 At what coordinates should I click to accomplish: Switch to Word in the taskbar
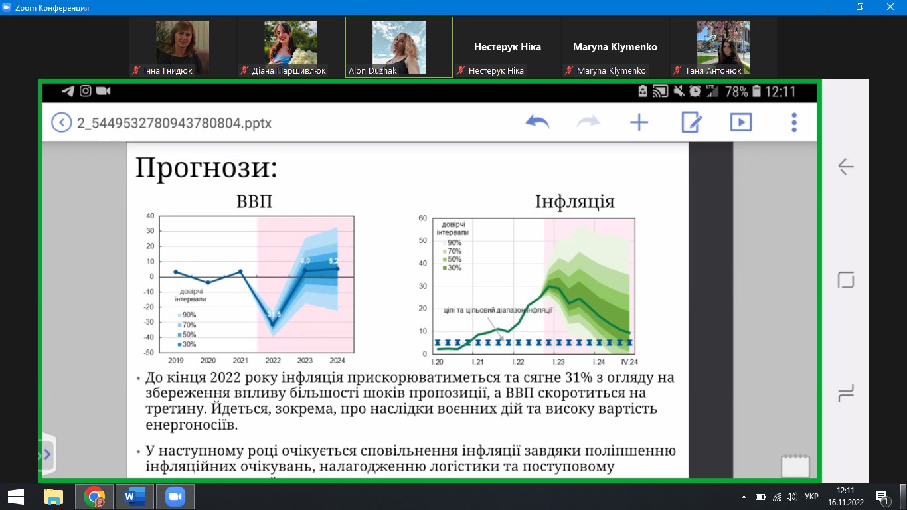tap(134, 497)
